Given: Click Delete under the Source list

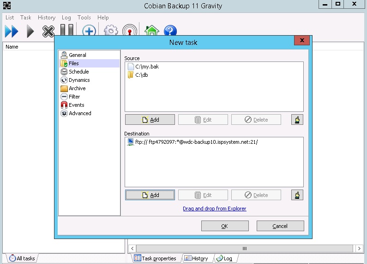Looking at the screenshot, I should [256, 120].
